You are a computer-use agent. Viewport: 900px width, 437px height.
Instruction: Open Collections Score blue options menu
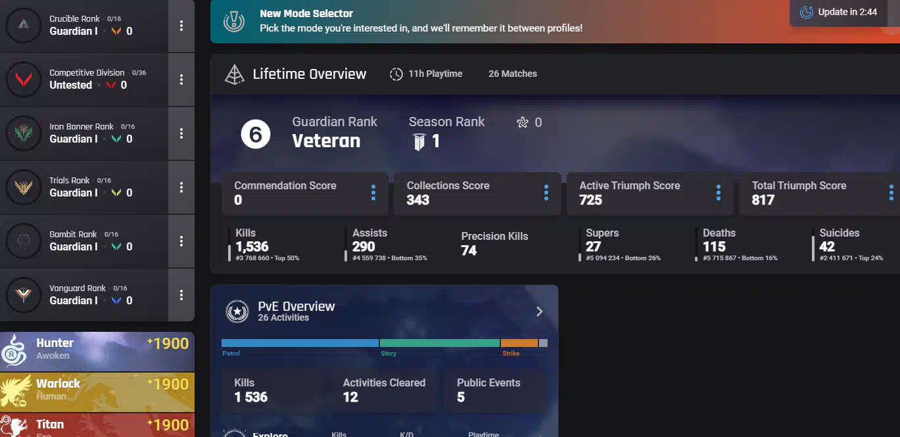(x=546, y=193)
